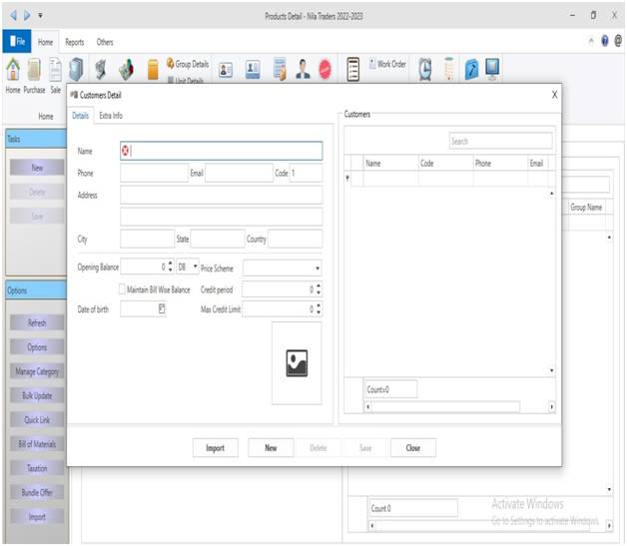This screenshot has width=627, height=546.
Task: Increase Opening Balance with up arrow
Action: coord(171,264)
